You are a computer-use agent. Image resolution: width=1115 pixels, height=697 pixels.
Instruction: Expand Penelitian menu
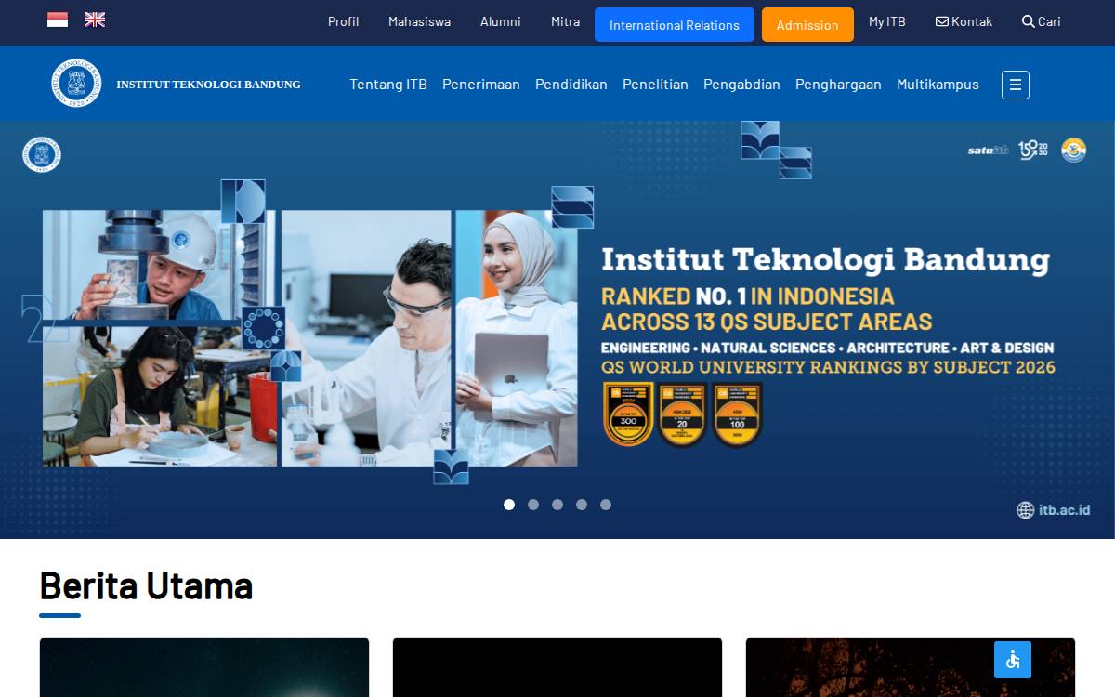[x=655, y=84]
